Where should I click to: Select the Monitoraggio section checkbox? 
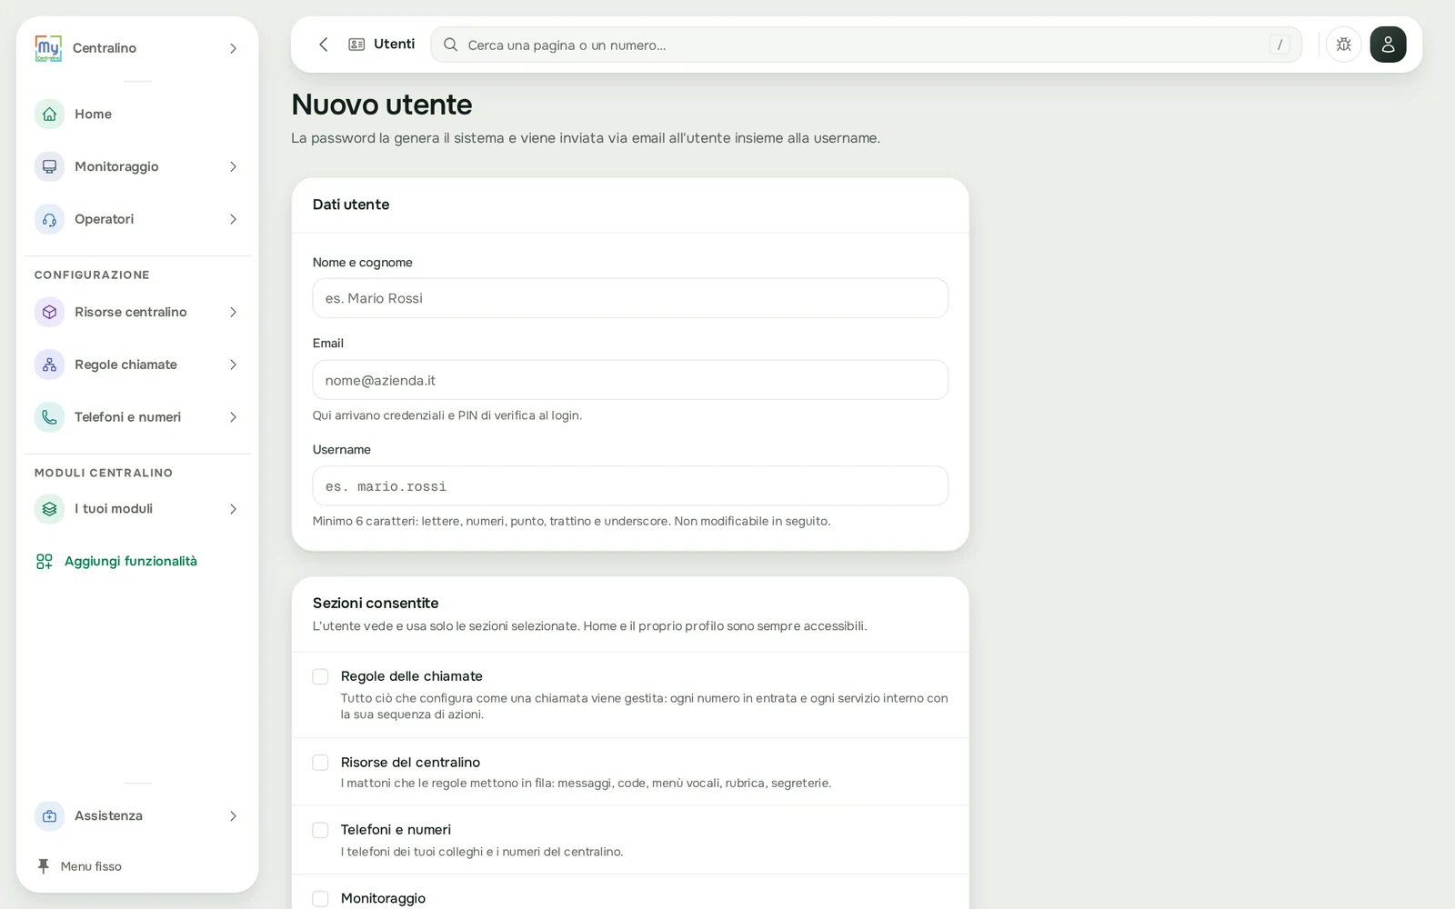pyautogui.click(x=320, y=899)
